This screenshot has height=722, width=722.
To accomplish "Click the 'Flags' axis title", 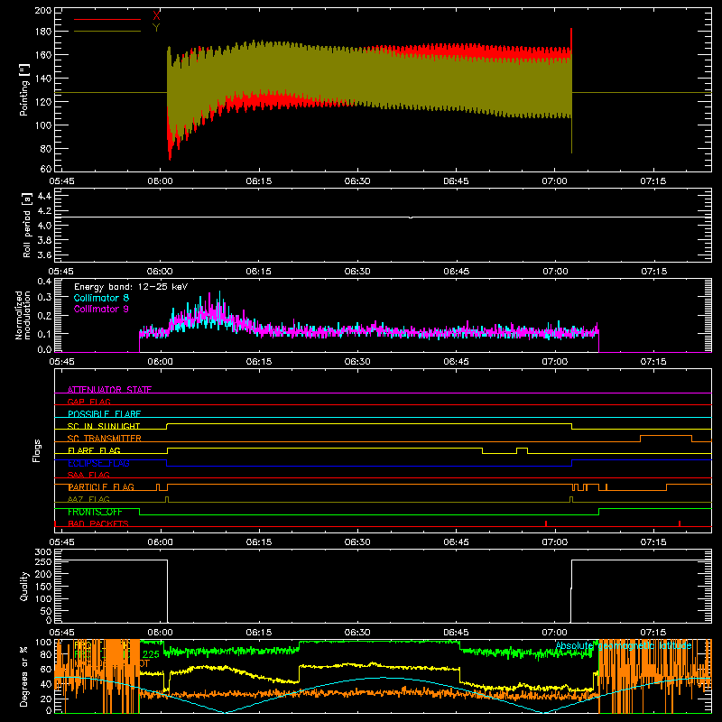I will (37, 450).
